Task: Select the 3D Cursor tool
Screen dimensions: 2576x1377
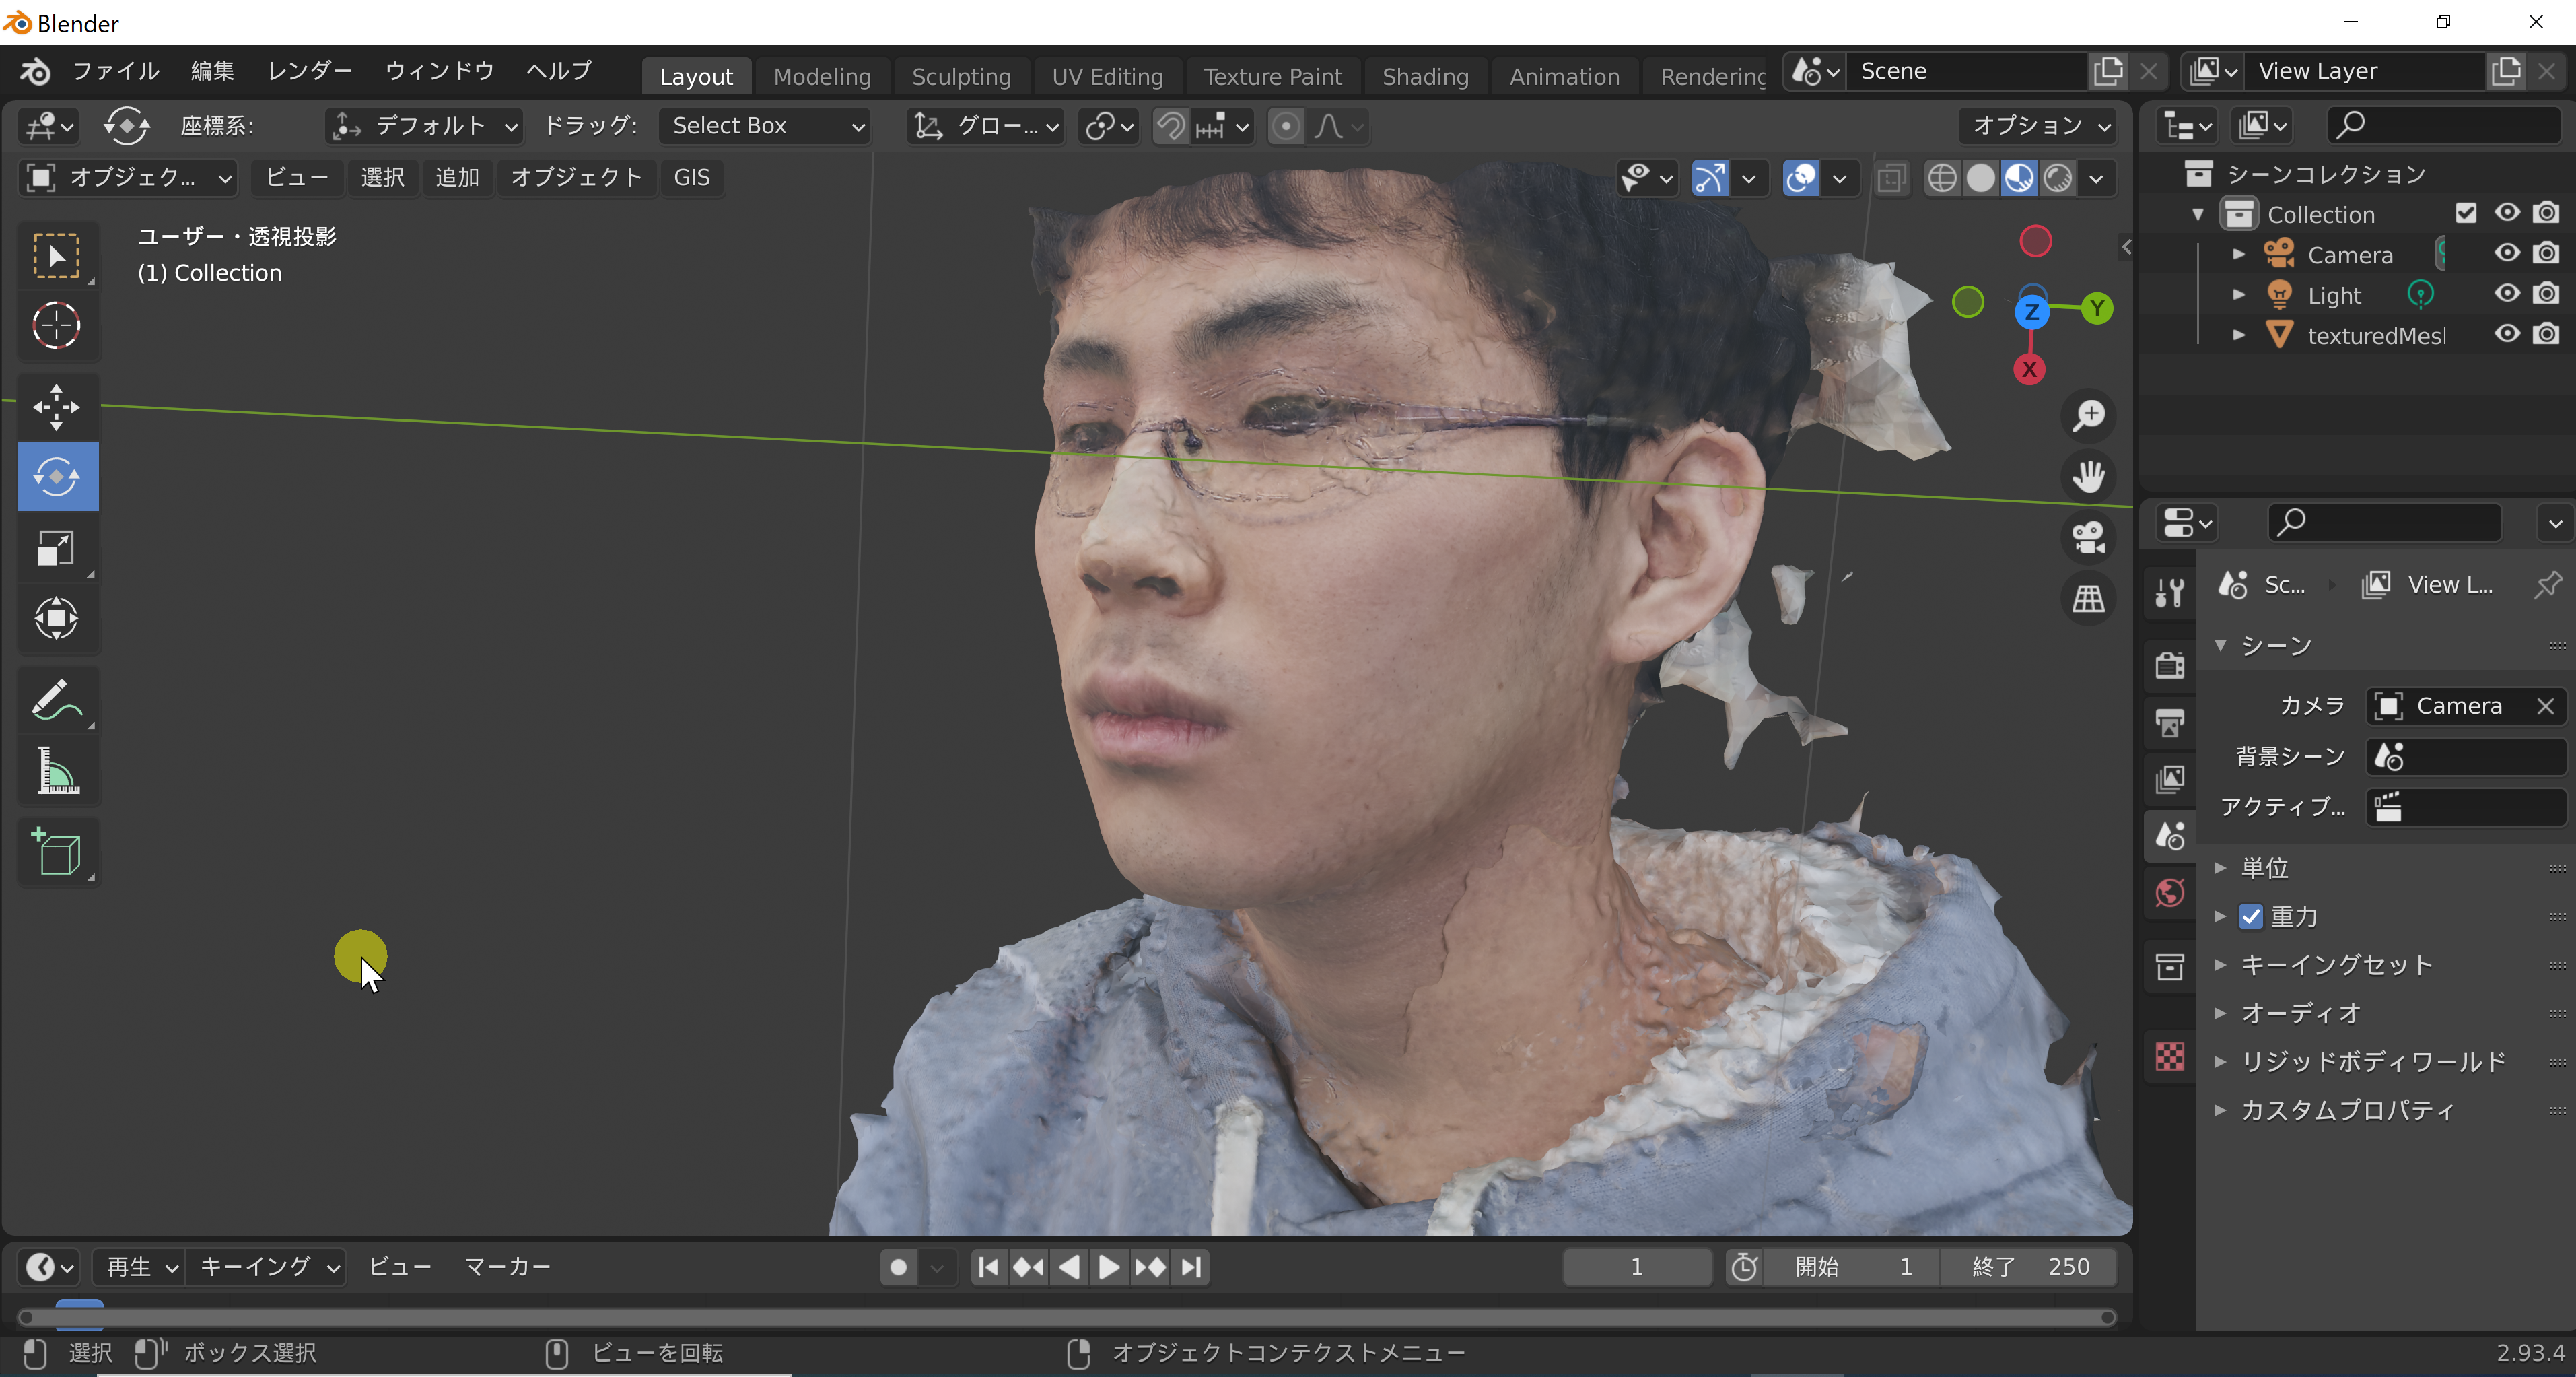Action: pos(56,325)
